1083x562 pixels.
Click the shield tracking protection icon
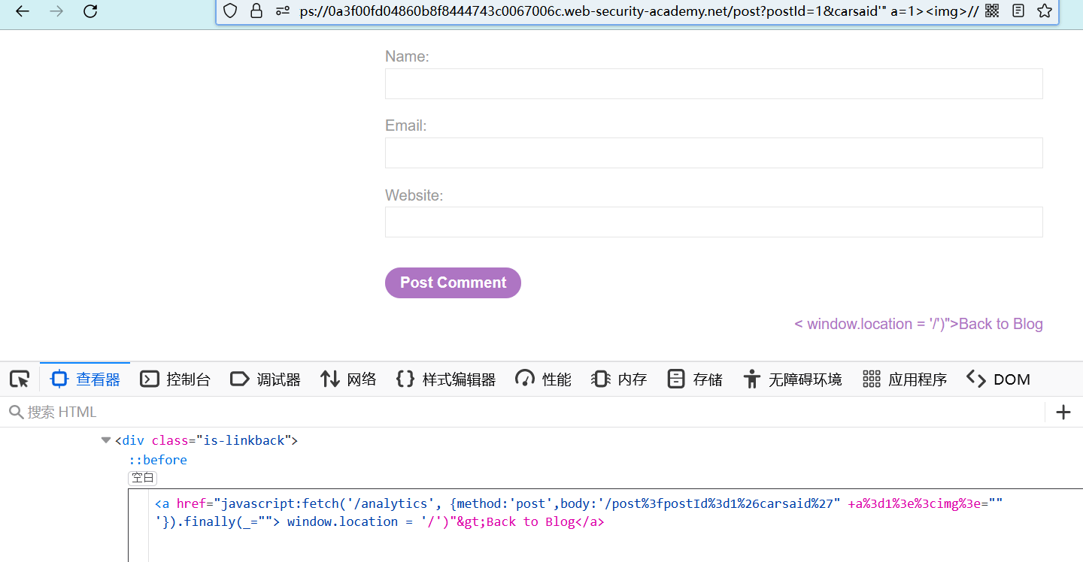coord(230,11)
